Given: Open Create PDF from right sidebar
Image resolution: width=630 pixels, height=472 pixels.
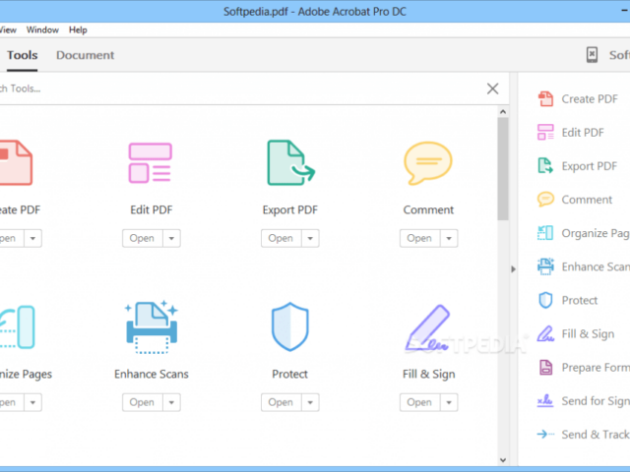Looking at the screenshot, I should (x=589, y=98).
